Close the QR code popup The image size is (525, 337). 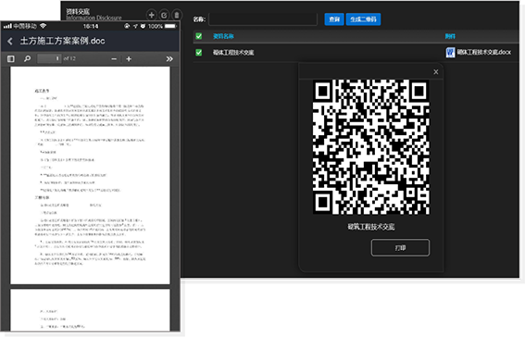[x=435, y=72]
